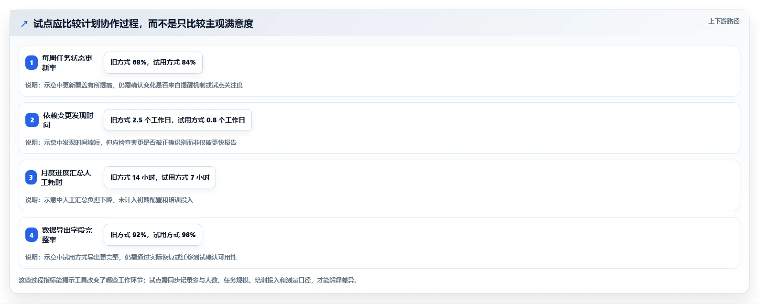Click the number 4 badge for 数据导出字段完整率
Screen dimensions: 759x304
tap(32, 235)
